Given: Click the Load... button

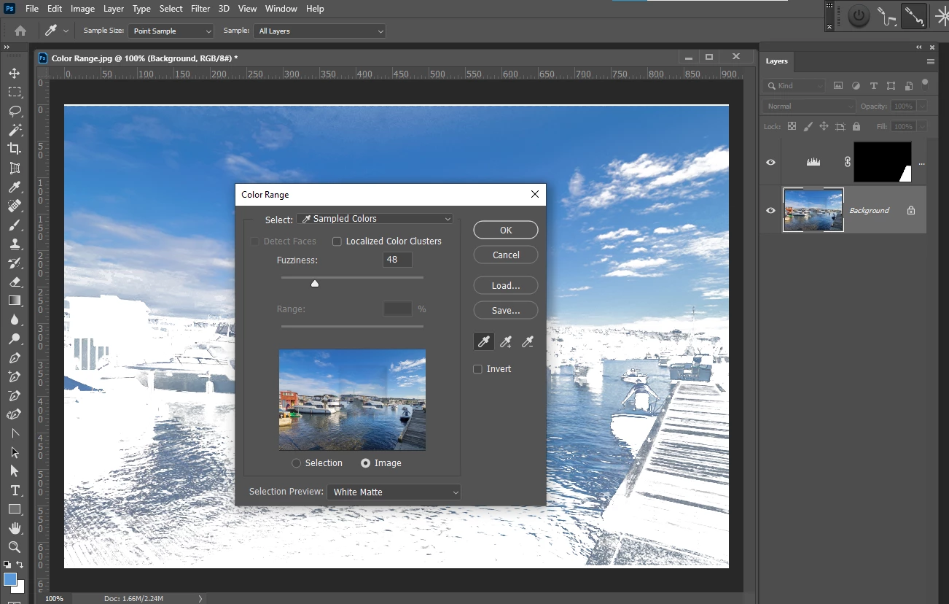Looking at the screenshot, I should pos(506,285).
